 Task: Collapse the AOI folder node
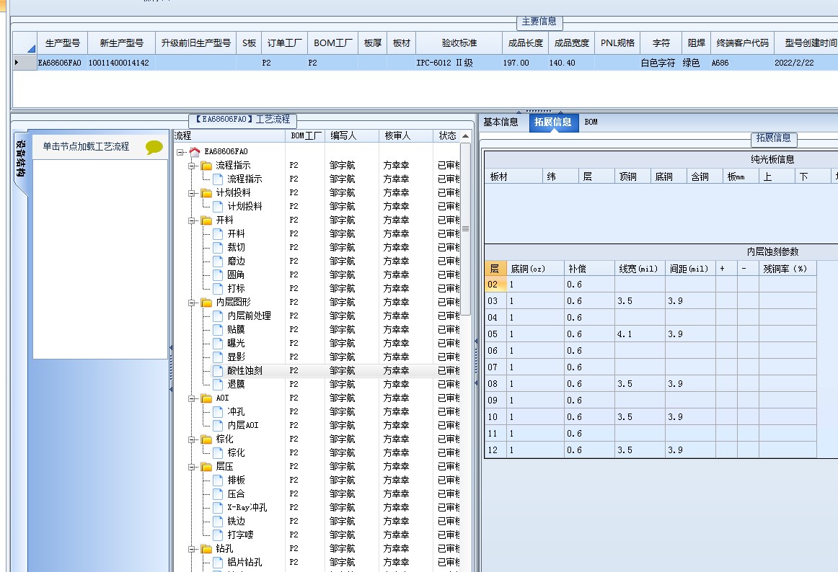tap(191, 398)
